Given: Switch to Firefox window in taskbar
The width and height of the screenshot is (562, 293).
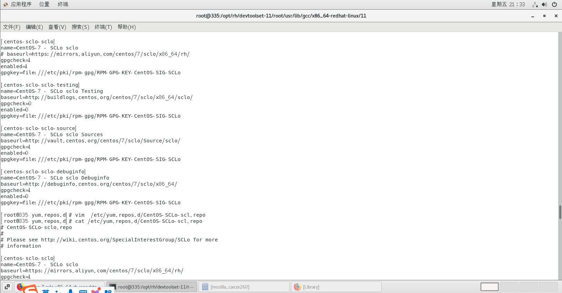Looking at the screenshot, I should click(59, 287).
